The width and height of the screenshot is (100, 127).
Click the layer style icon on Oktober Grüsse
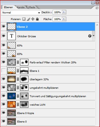90,36
